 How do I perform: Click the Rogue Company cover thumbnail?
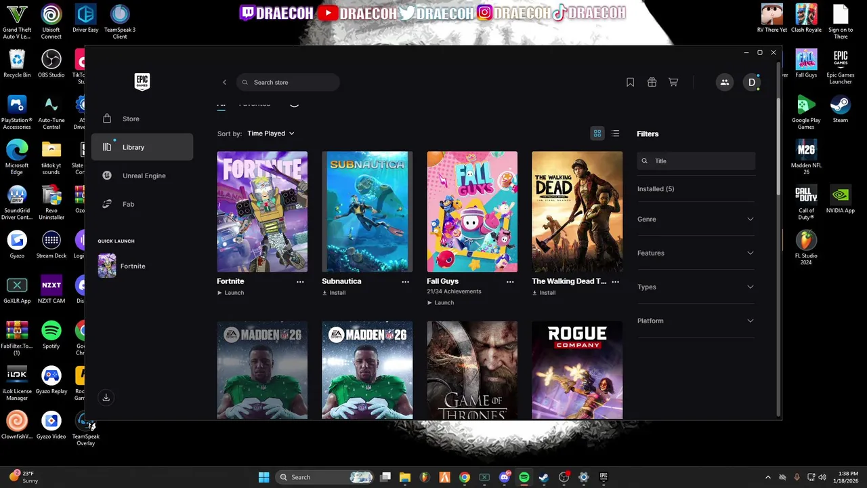[577, 370]
